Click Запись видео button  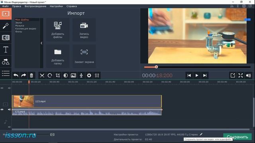point(84,30)
